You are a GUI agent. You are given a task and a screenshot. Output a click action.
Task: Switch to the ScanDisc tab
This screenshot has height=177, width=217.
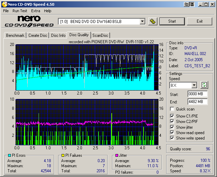[x=100, y=35]
